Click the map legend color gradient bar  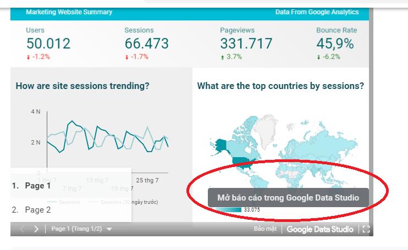228,210
